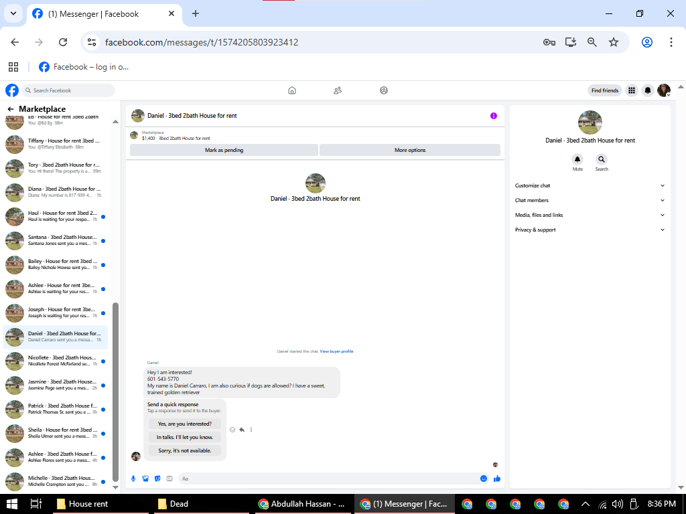This screenshot has width=686, height=514.
Task: React to the message with emoji icon
Action: (232, 430)
